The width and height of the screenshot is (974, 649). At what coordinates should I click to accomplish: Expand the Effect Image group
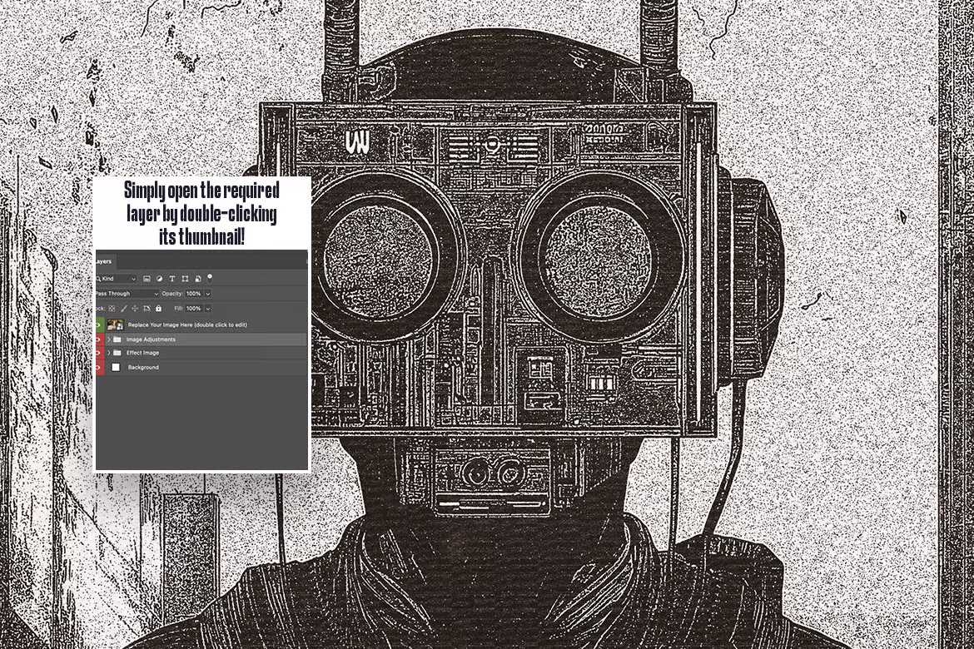coord(109,353)
